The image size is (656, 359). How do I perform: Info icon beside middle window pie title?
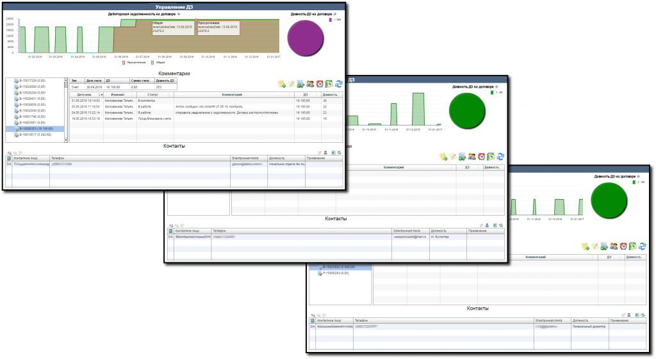click(496, 87)
